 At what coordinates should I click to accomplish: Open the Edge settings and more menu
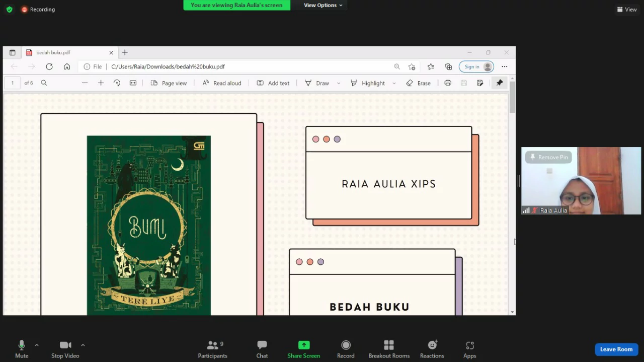pos(505,66)
